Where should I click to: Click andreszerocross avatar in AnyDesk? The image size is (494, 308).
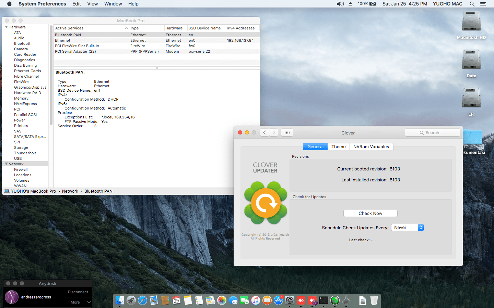tap(12, 297)
